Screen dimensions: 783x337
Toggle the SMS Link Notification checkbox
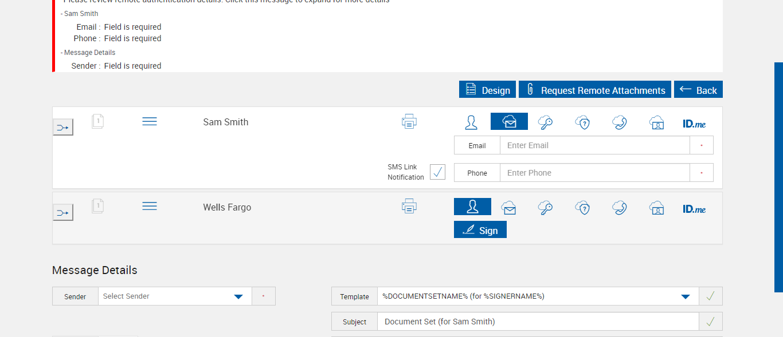pos(437,172)
